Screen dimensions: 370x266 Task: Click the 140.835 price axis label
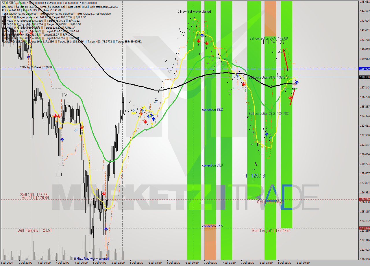tap(365, 49)
